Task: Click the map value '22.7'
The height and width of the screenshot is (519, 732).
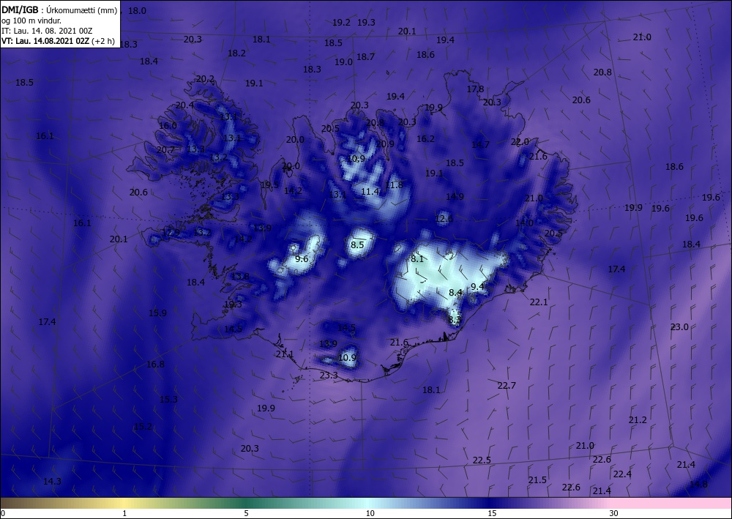Action: [x=506, y=386]
